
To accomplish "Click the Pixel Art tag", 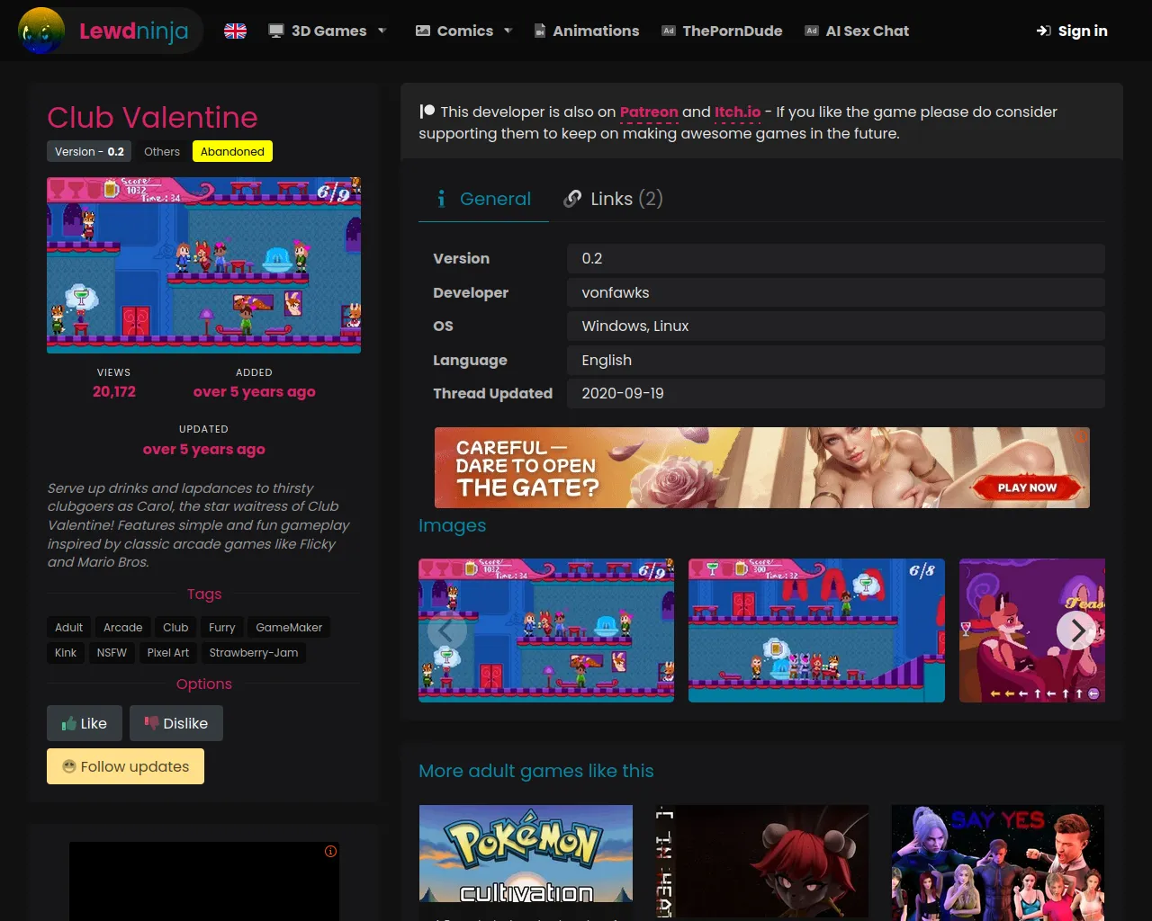I will pyautogui.click(x=168, y=653).
